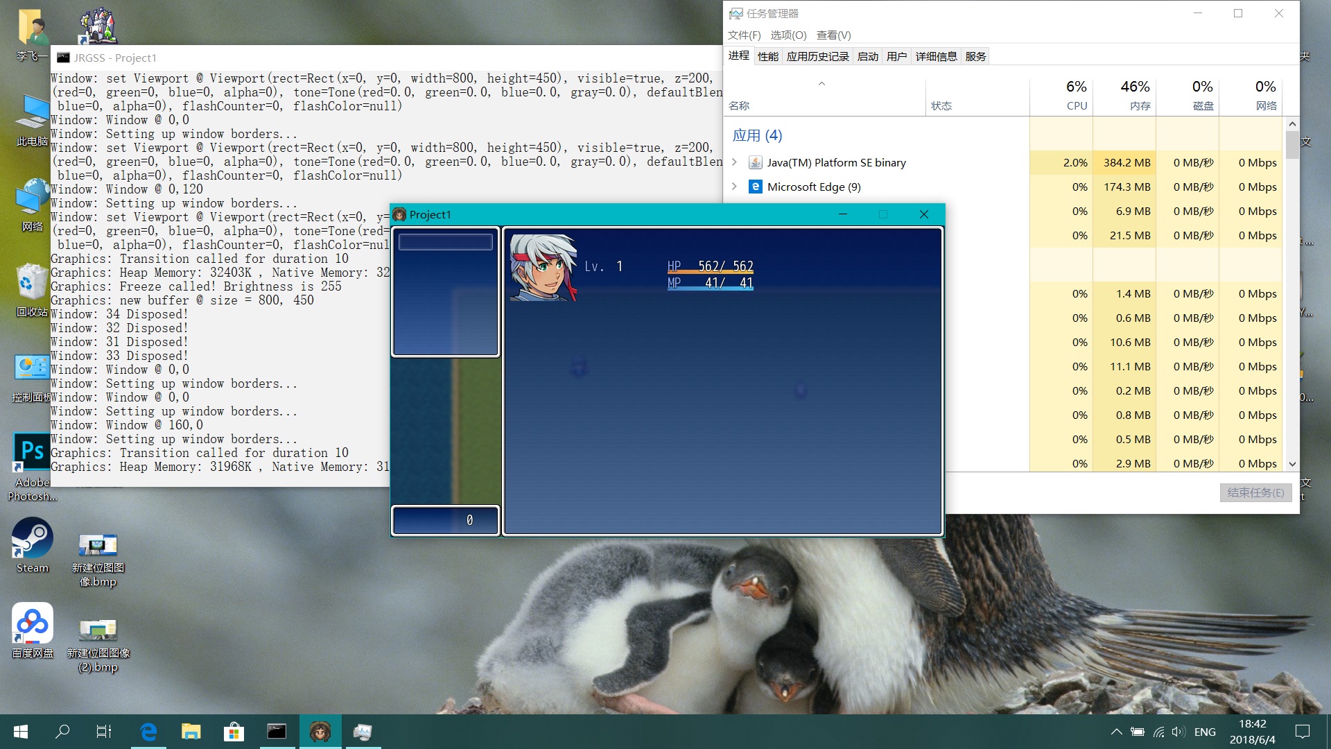The height and width of the screenshot is (749, 1331).
Task: Switch to Project1 game on taskbar
Action: pos(320,732)
